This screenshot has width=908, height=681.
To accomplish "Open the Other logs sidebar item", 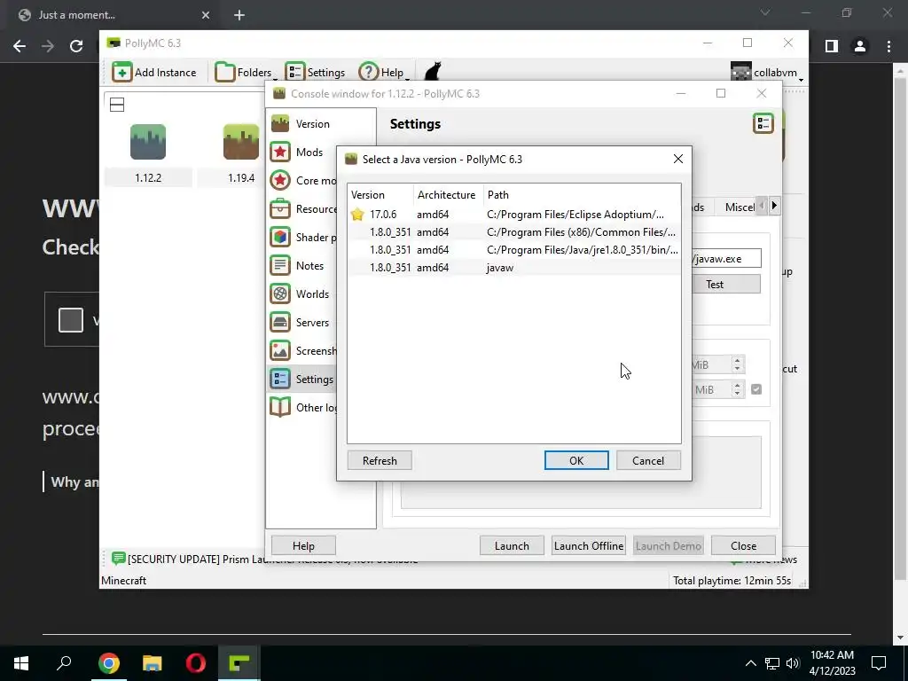I will point(302,407).
